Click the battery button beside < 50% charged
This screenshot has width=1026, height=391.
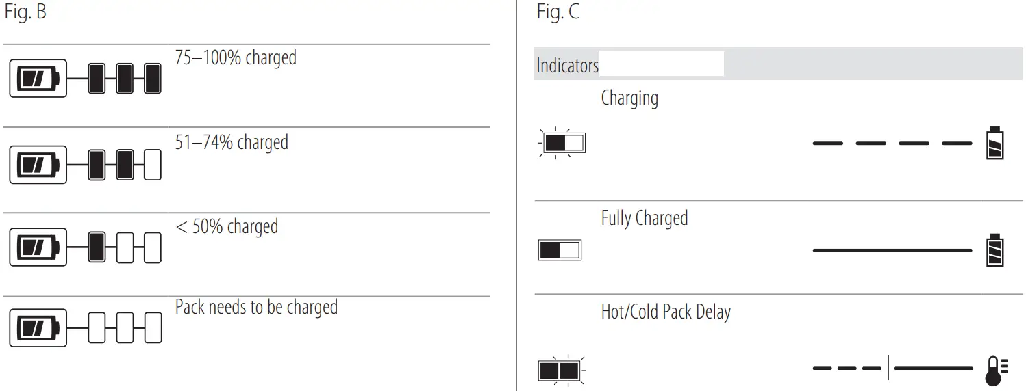(38, 247)
